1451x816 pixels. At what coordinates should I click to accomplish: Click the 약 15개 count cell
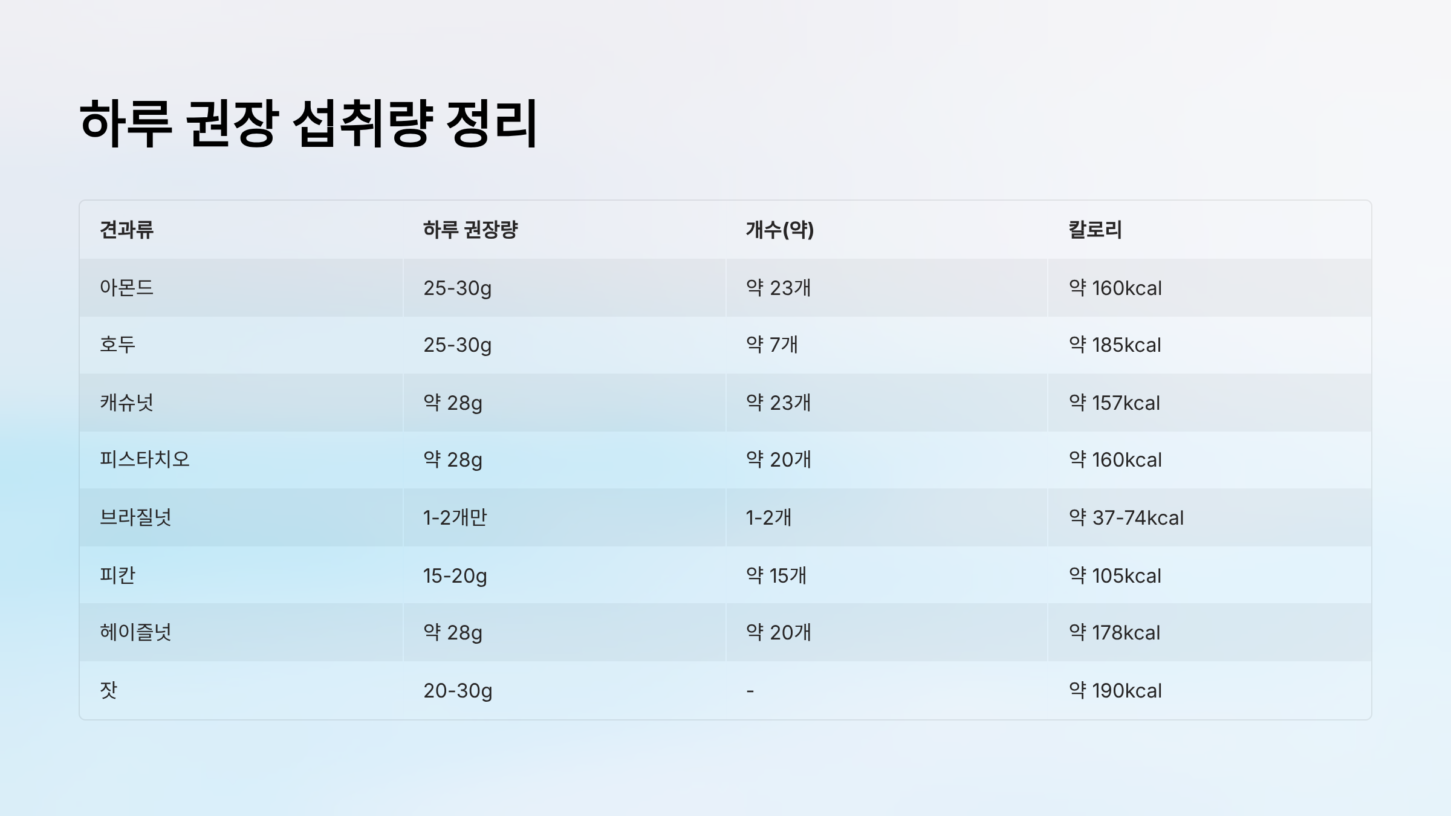[x=776, y=575]
